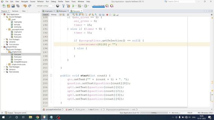The image size is (214, 120).
Task: Click the Profile Project toolbar icon
Action: (86, 6)
